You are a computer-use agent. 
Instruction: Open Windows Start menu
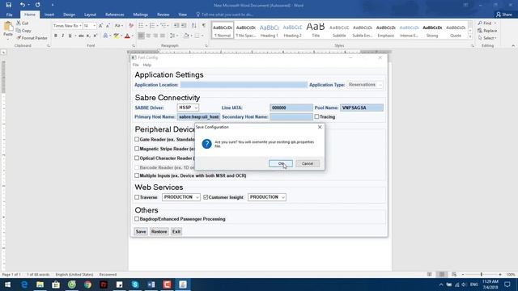coord(7,285)
